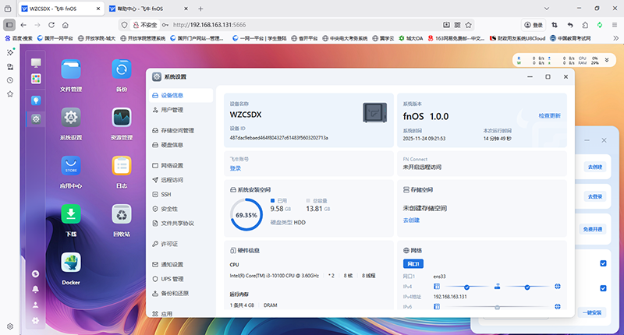Toggle the browser sidebar panel button
Screen dimensions: 624x335
pyautogui.click(x=9, y=25)
